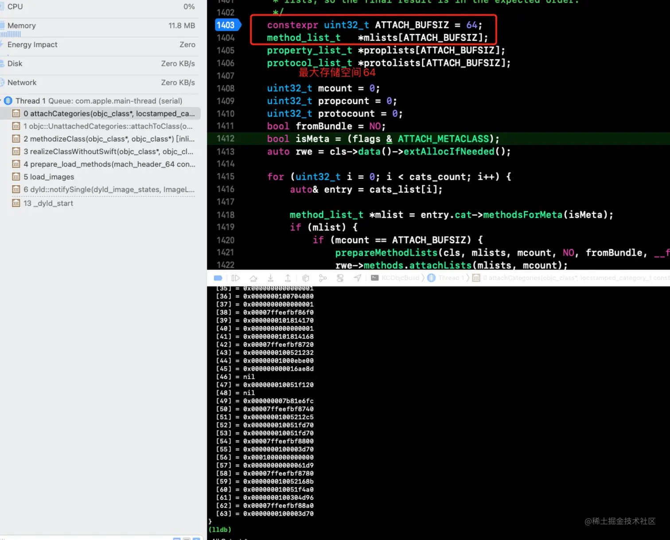670x540 pixels.
Task: Select Thread 1 com.apple.main-thread row
Action: tap(100, 101)
